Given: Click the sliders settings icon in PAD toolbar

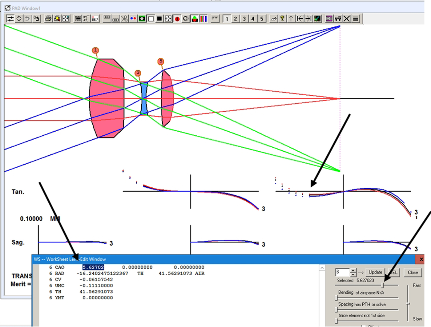Looking at the screenshot, I should (x=10, y=19).
